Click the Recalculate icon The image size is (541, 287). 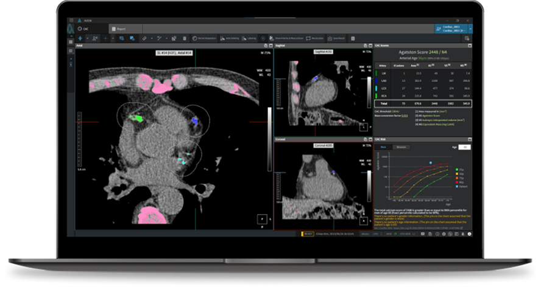point(309,38)
